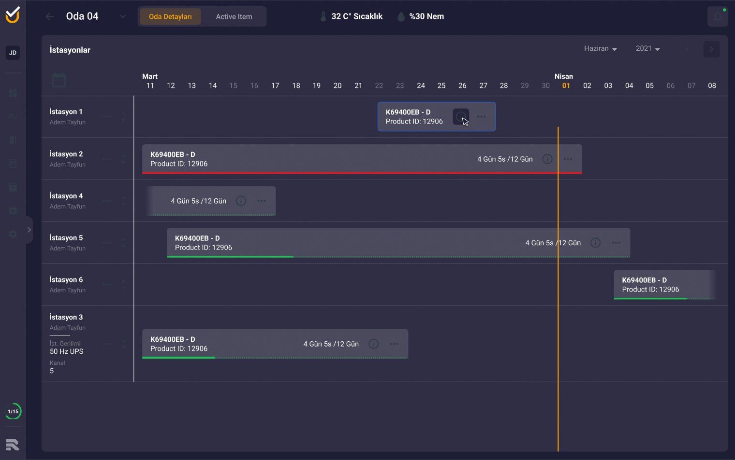Click the "Kanal" label in İstasyon 3

click(57, 363)
